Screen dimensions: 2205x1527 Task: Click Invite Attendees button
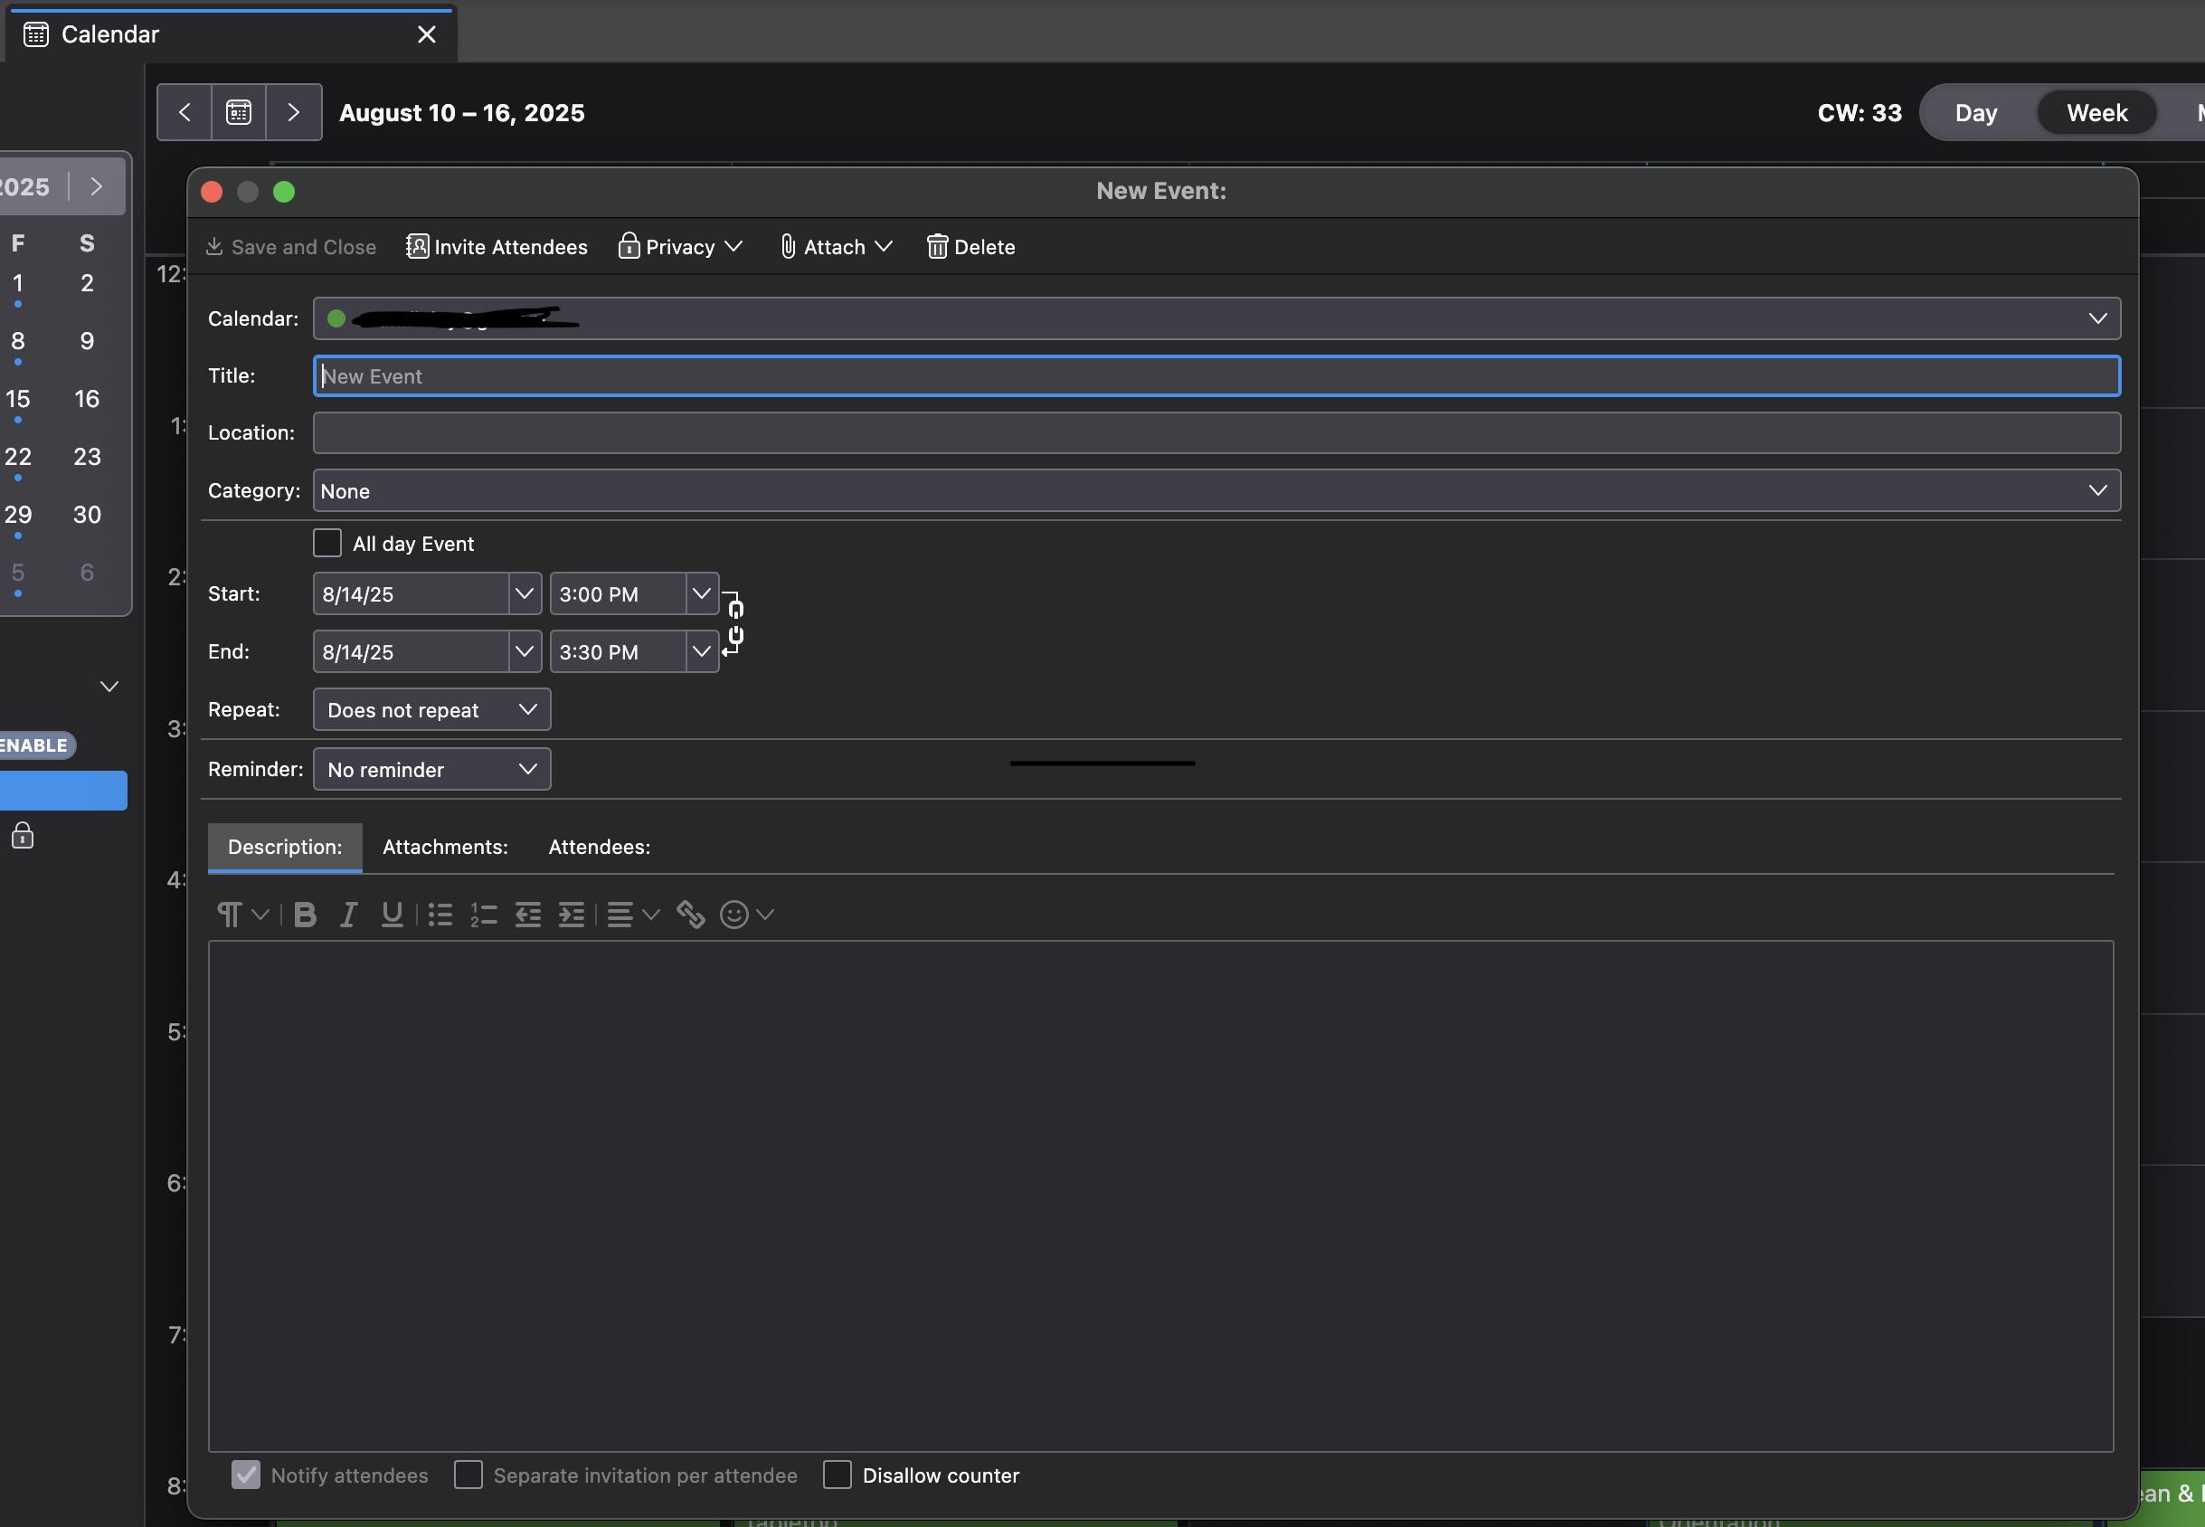click(497, 247)
